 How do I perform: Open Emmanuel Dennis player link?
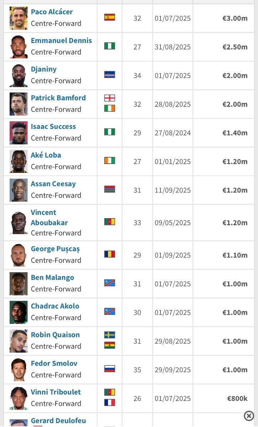pos(61,41)
